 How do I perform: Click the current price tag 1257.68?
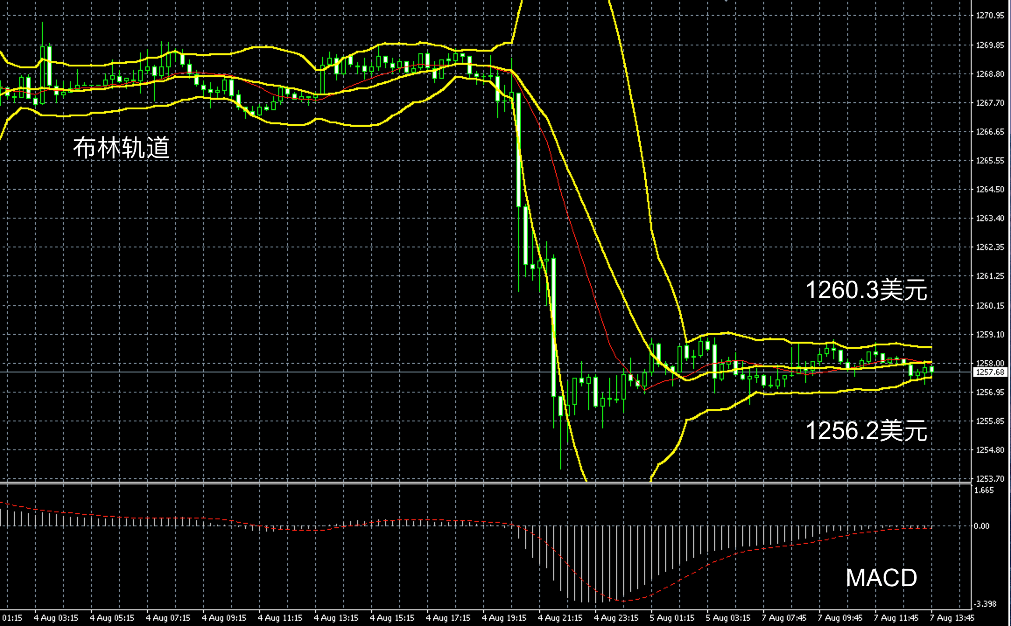click(x=990, y=372)
